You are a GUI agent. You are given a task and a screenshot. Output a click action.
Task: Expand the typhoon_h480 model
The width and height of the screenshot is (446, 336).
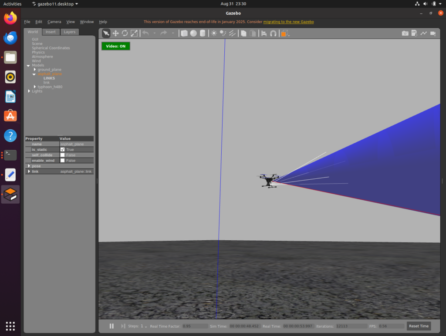pyautogui.click(x=35, y=87)
